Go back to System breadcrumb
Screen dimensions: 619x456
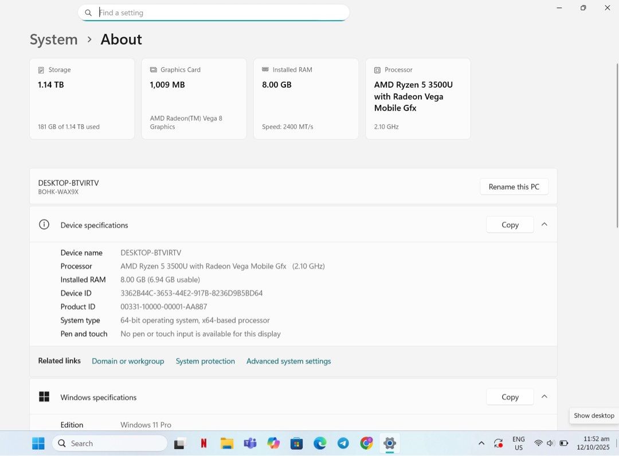click(54, 40)
